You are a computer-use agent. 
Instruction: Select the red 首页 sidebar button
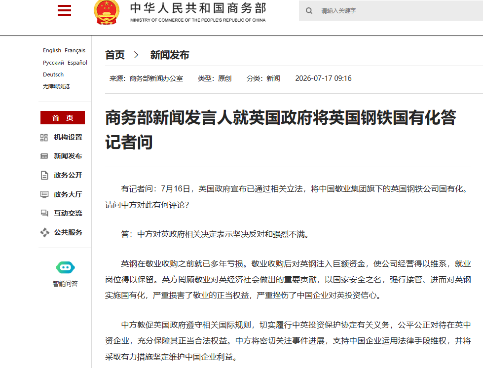(63, 117)
